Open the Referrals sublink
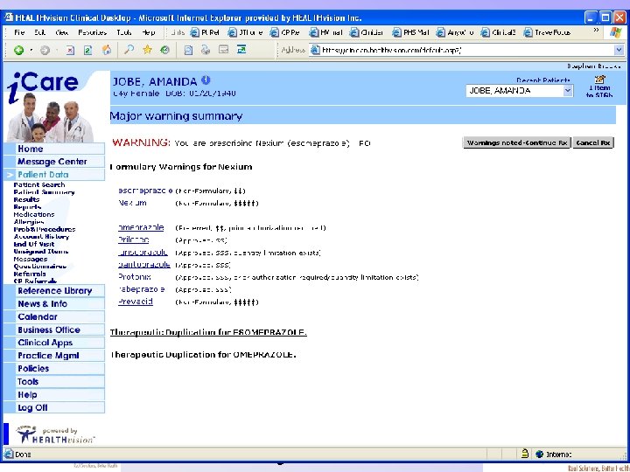The image size is (630, 472). pyautogui.click(x=30, y=274)
